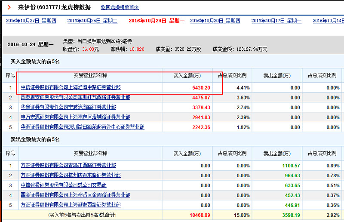This screenshot has width=344, height=222.
Task: Select date tab 2016年10月25日 星期二
Action: (x=92, y=21)
